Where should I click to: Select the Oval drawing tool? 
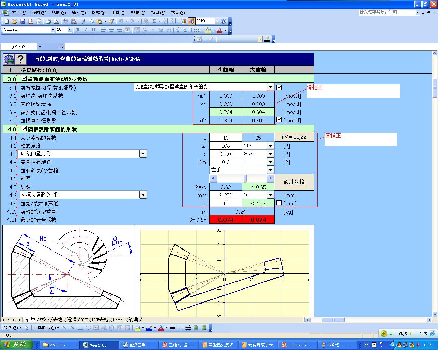pos(88,328)
